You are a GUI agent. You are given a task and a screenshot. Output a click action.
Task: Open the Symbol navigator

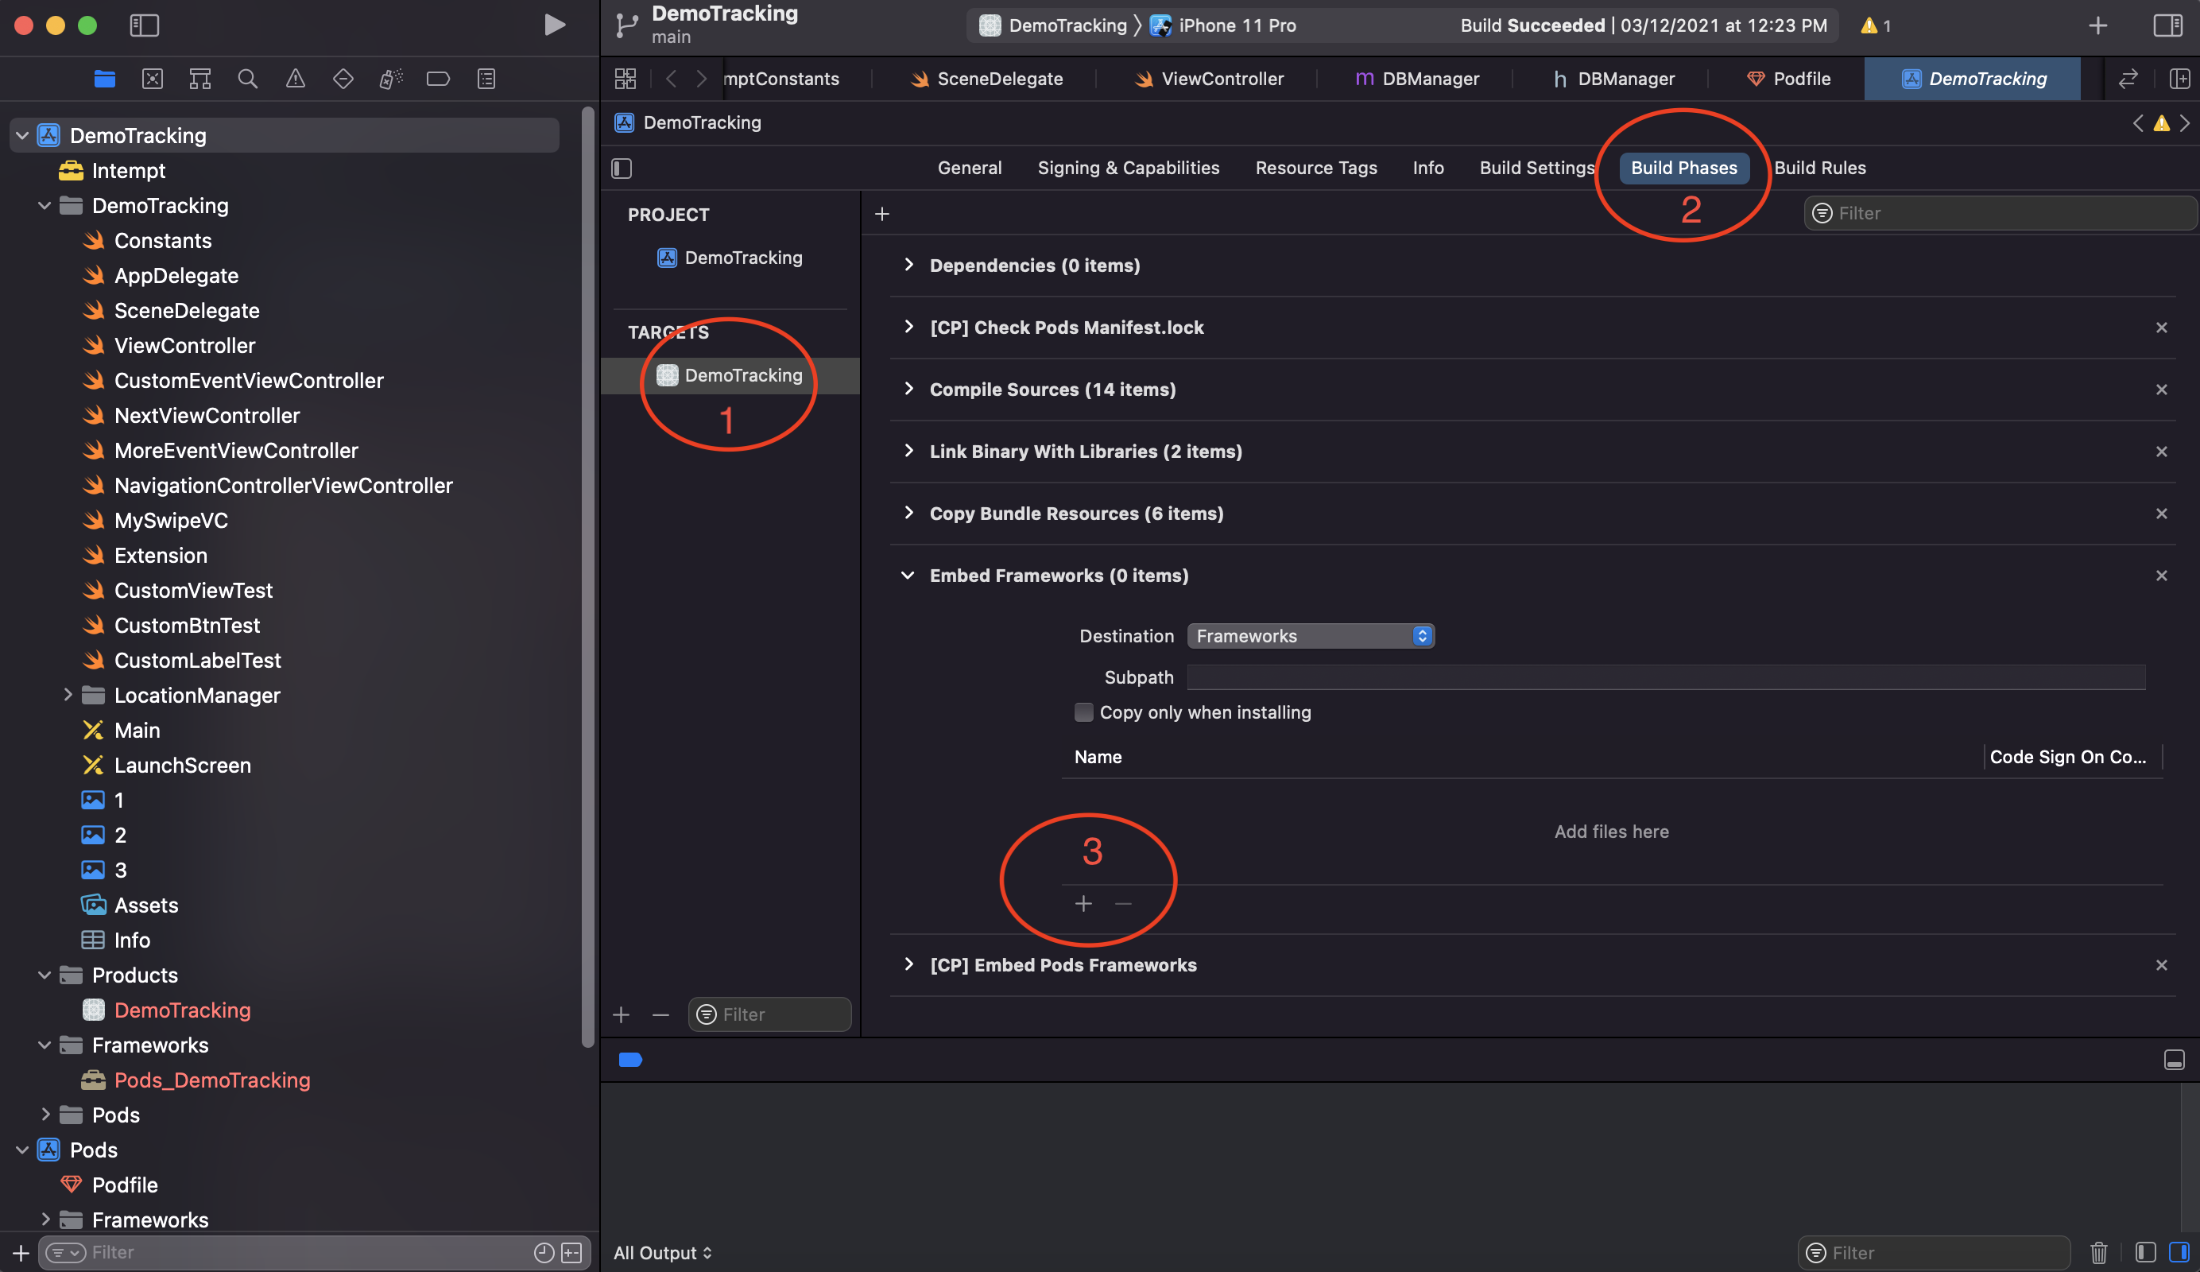(x=200, y=79)
